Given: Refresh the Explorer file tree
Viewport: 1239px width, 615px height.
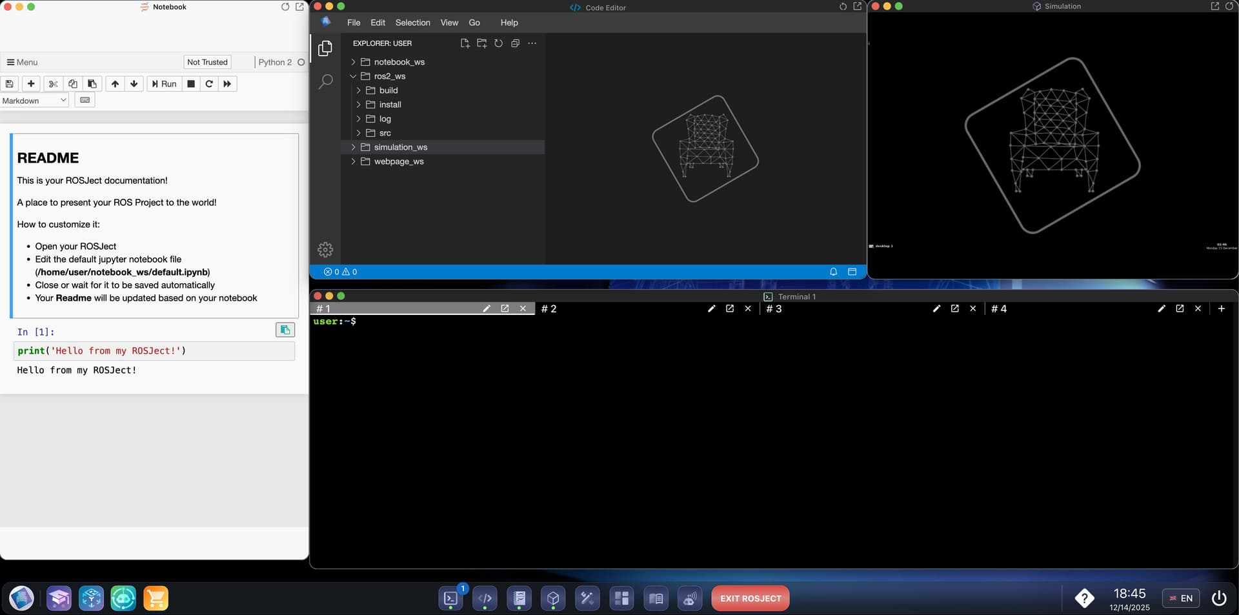Looking at the screenshot, I should pos(498,43).
